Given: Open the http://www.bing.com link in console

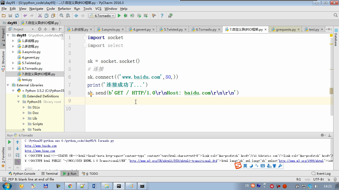Looking at the screenshot, I should coord(40,151).
